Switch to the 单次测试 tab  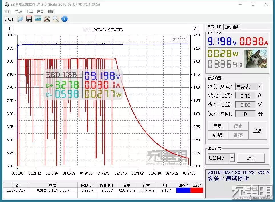pyautogui.click(x=214, y=26)
